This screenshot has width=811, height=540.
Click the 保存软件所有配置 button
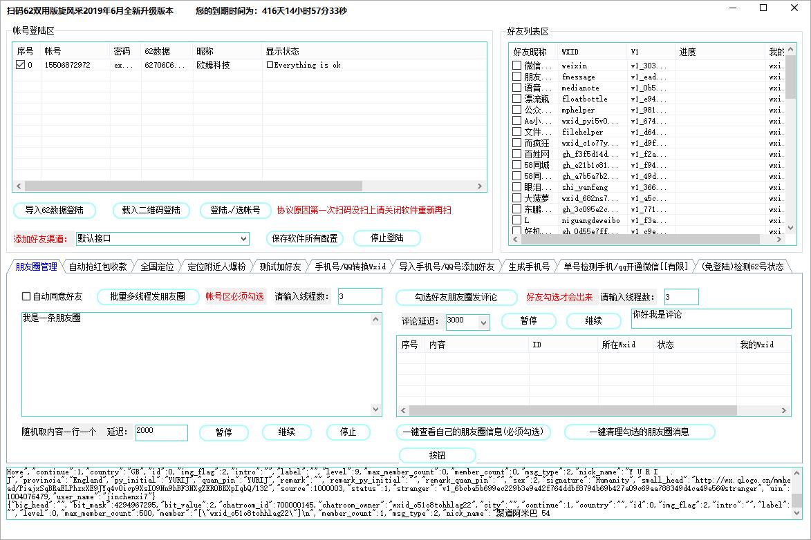[306, 238]
